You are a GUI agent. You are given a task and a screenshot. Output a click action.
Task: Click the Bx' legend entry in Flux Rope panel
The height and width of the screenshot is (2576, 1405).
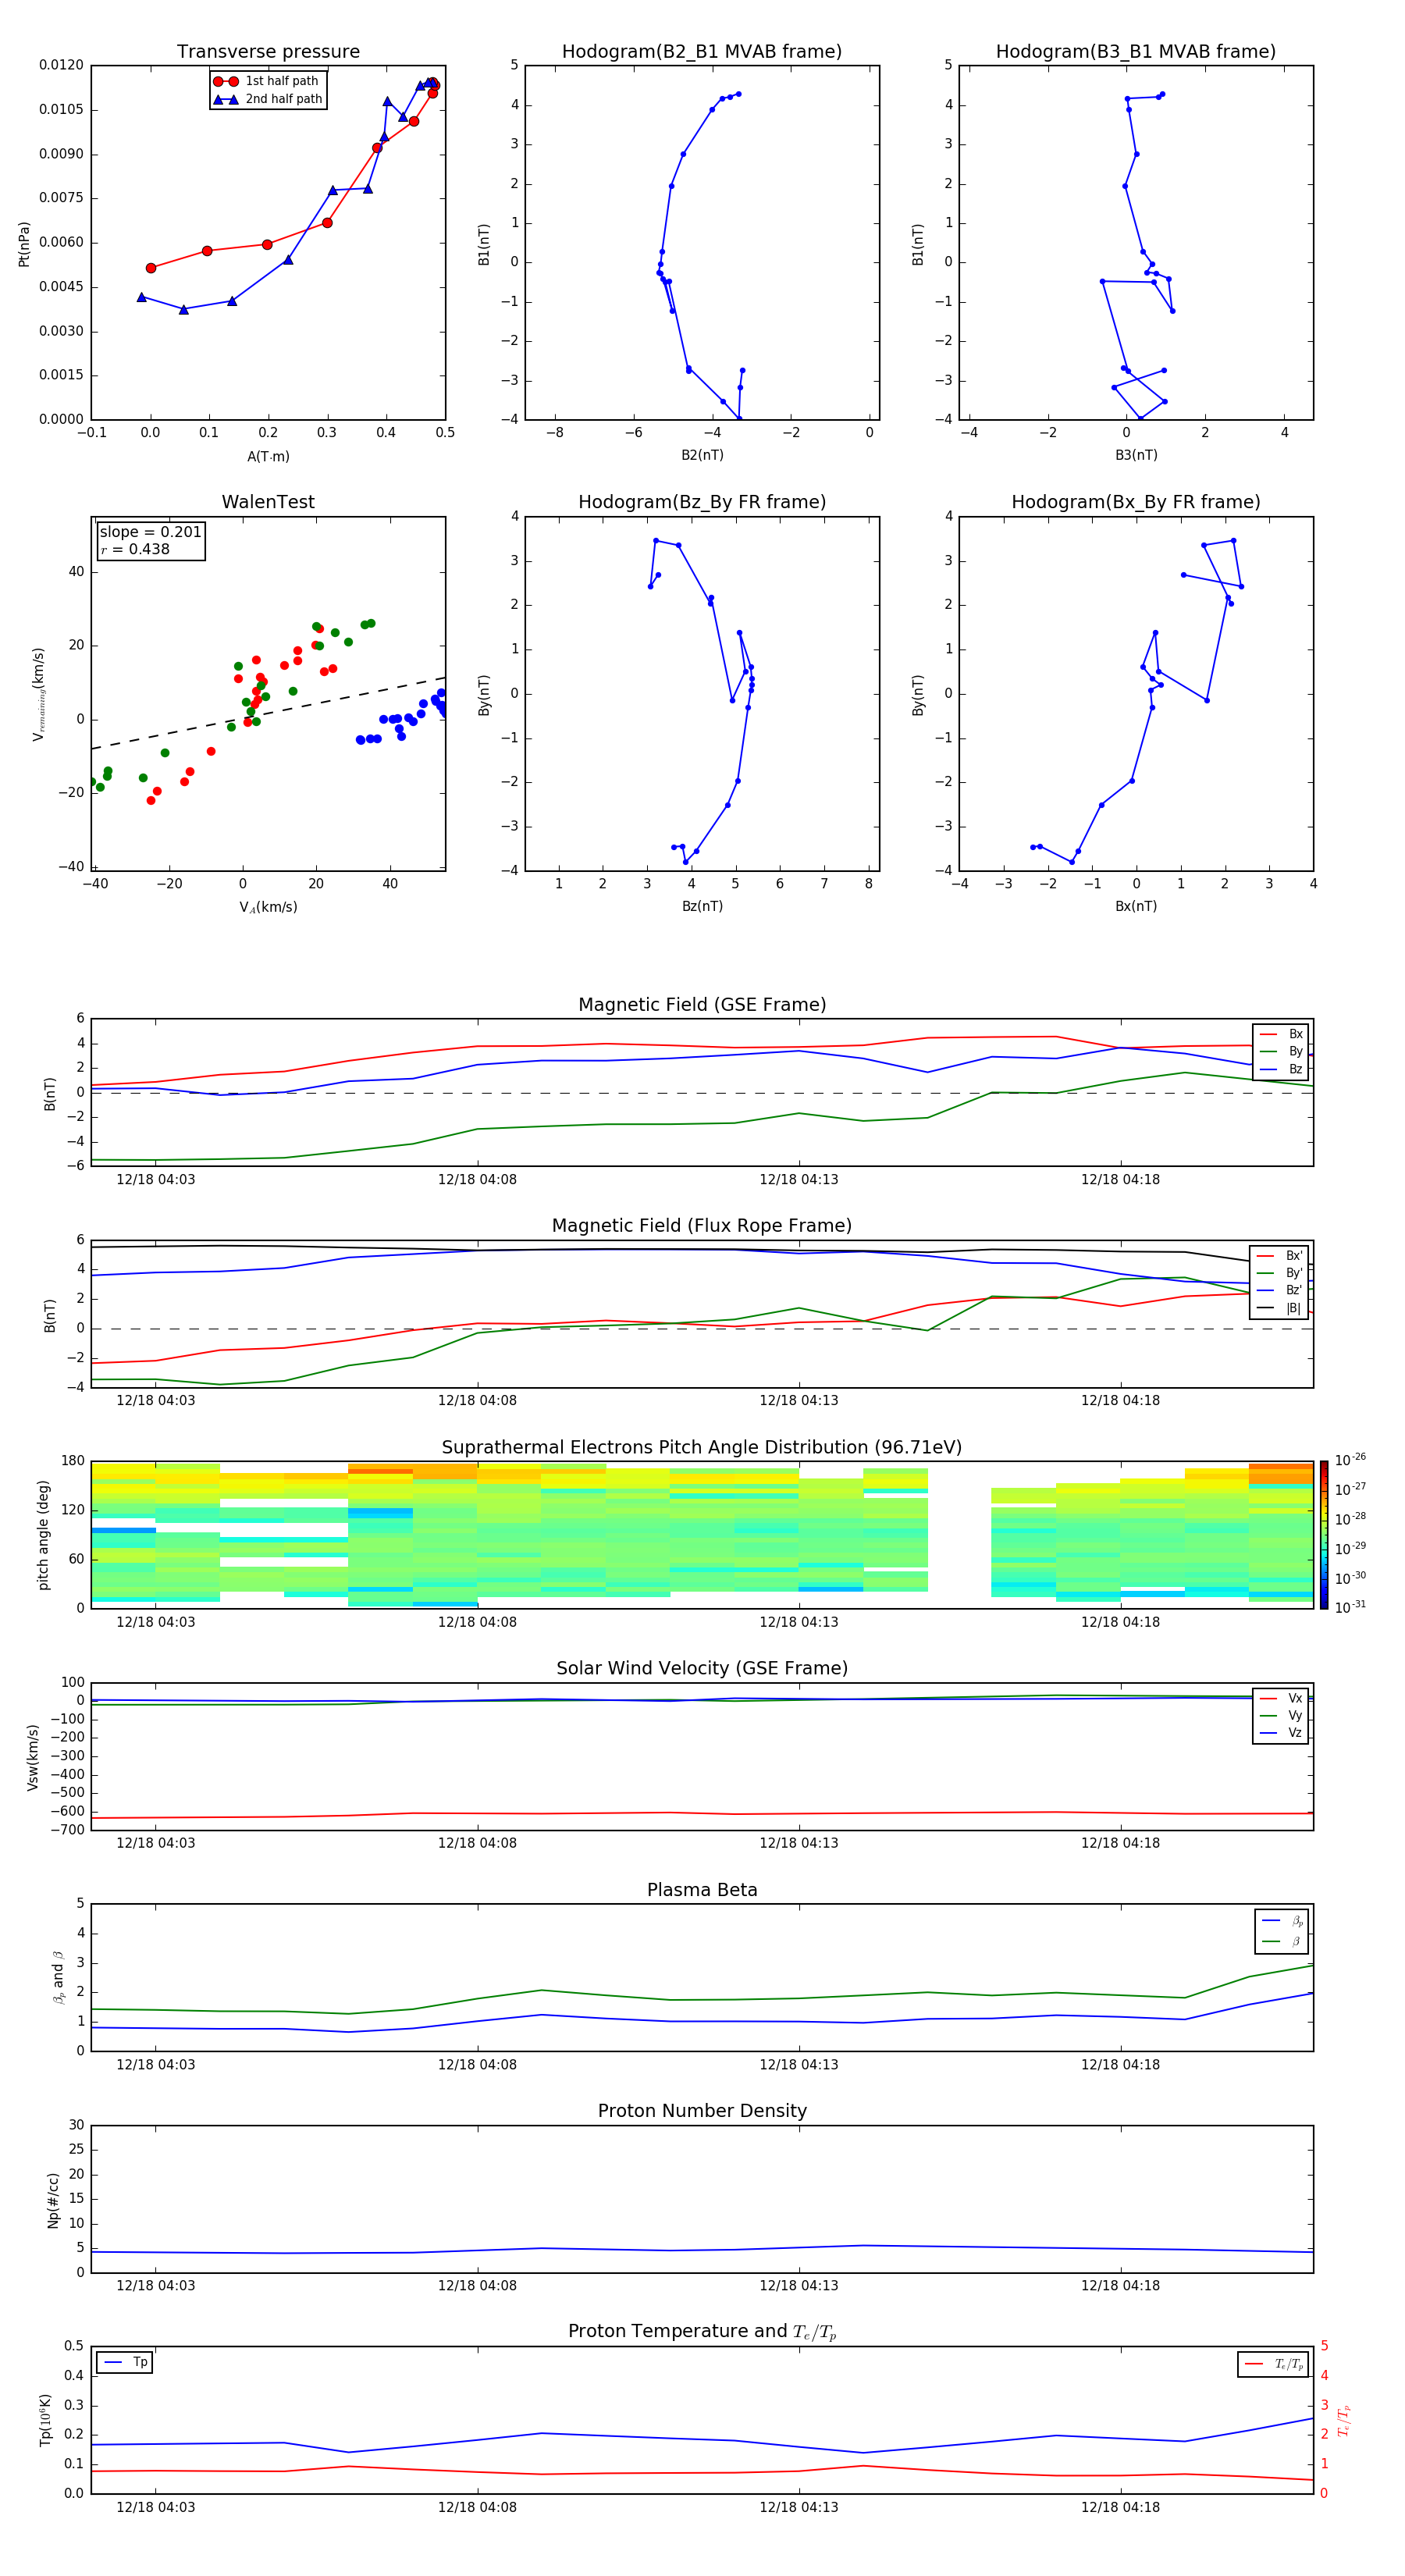[1279, 1256]
